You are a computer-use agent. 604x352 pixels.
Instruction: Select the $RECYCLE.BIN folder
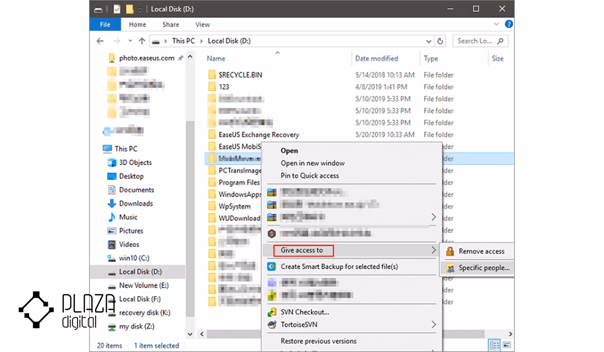click(241, 74)
